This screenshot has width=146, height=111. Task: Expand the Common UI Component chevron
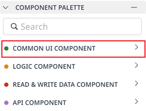(136, 47)
